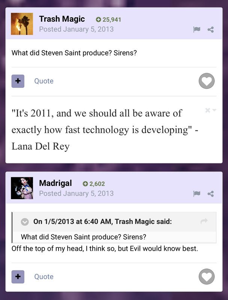Open Madrigal's username profile link
Image resolution: width=228 pixels, height=300 pixels.
pyautogui.click(x=55, y=183)
